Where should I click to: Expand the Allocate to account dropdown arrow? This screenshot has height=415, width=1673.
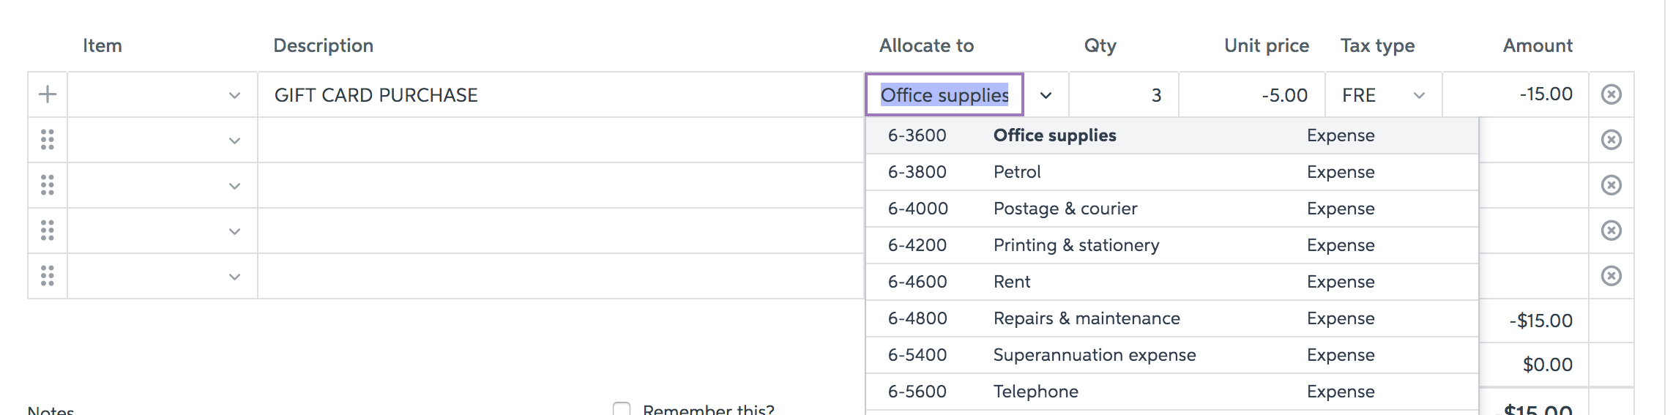coord(1046,95)
